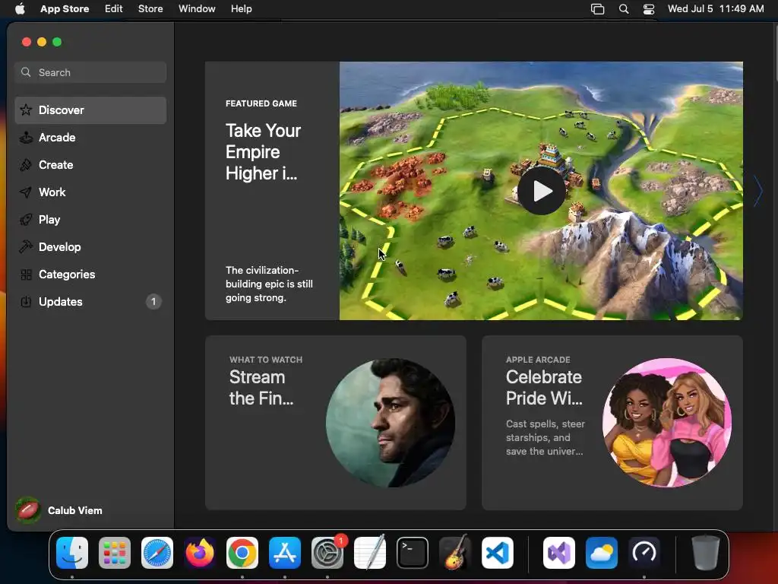Click the window vertical scrollbar

coord(775,52)
